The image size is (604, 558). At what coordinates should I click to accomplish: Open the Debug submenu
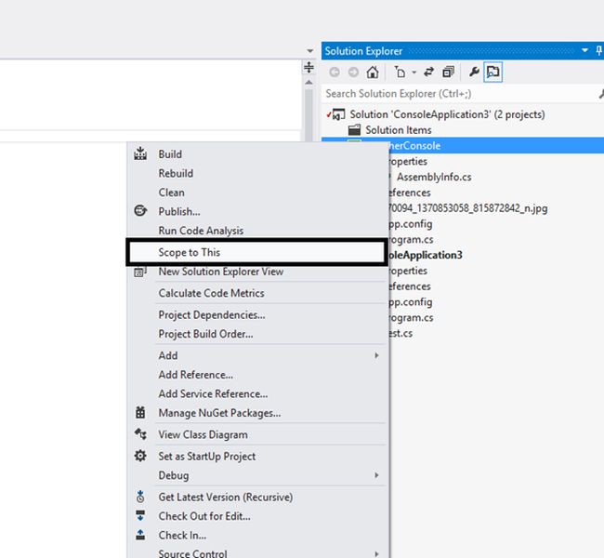(257, 475)
